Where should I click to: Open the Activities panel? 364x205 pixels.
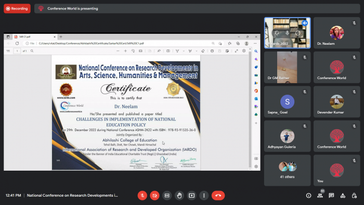point(343,196)
